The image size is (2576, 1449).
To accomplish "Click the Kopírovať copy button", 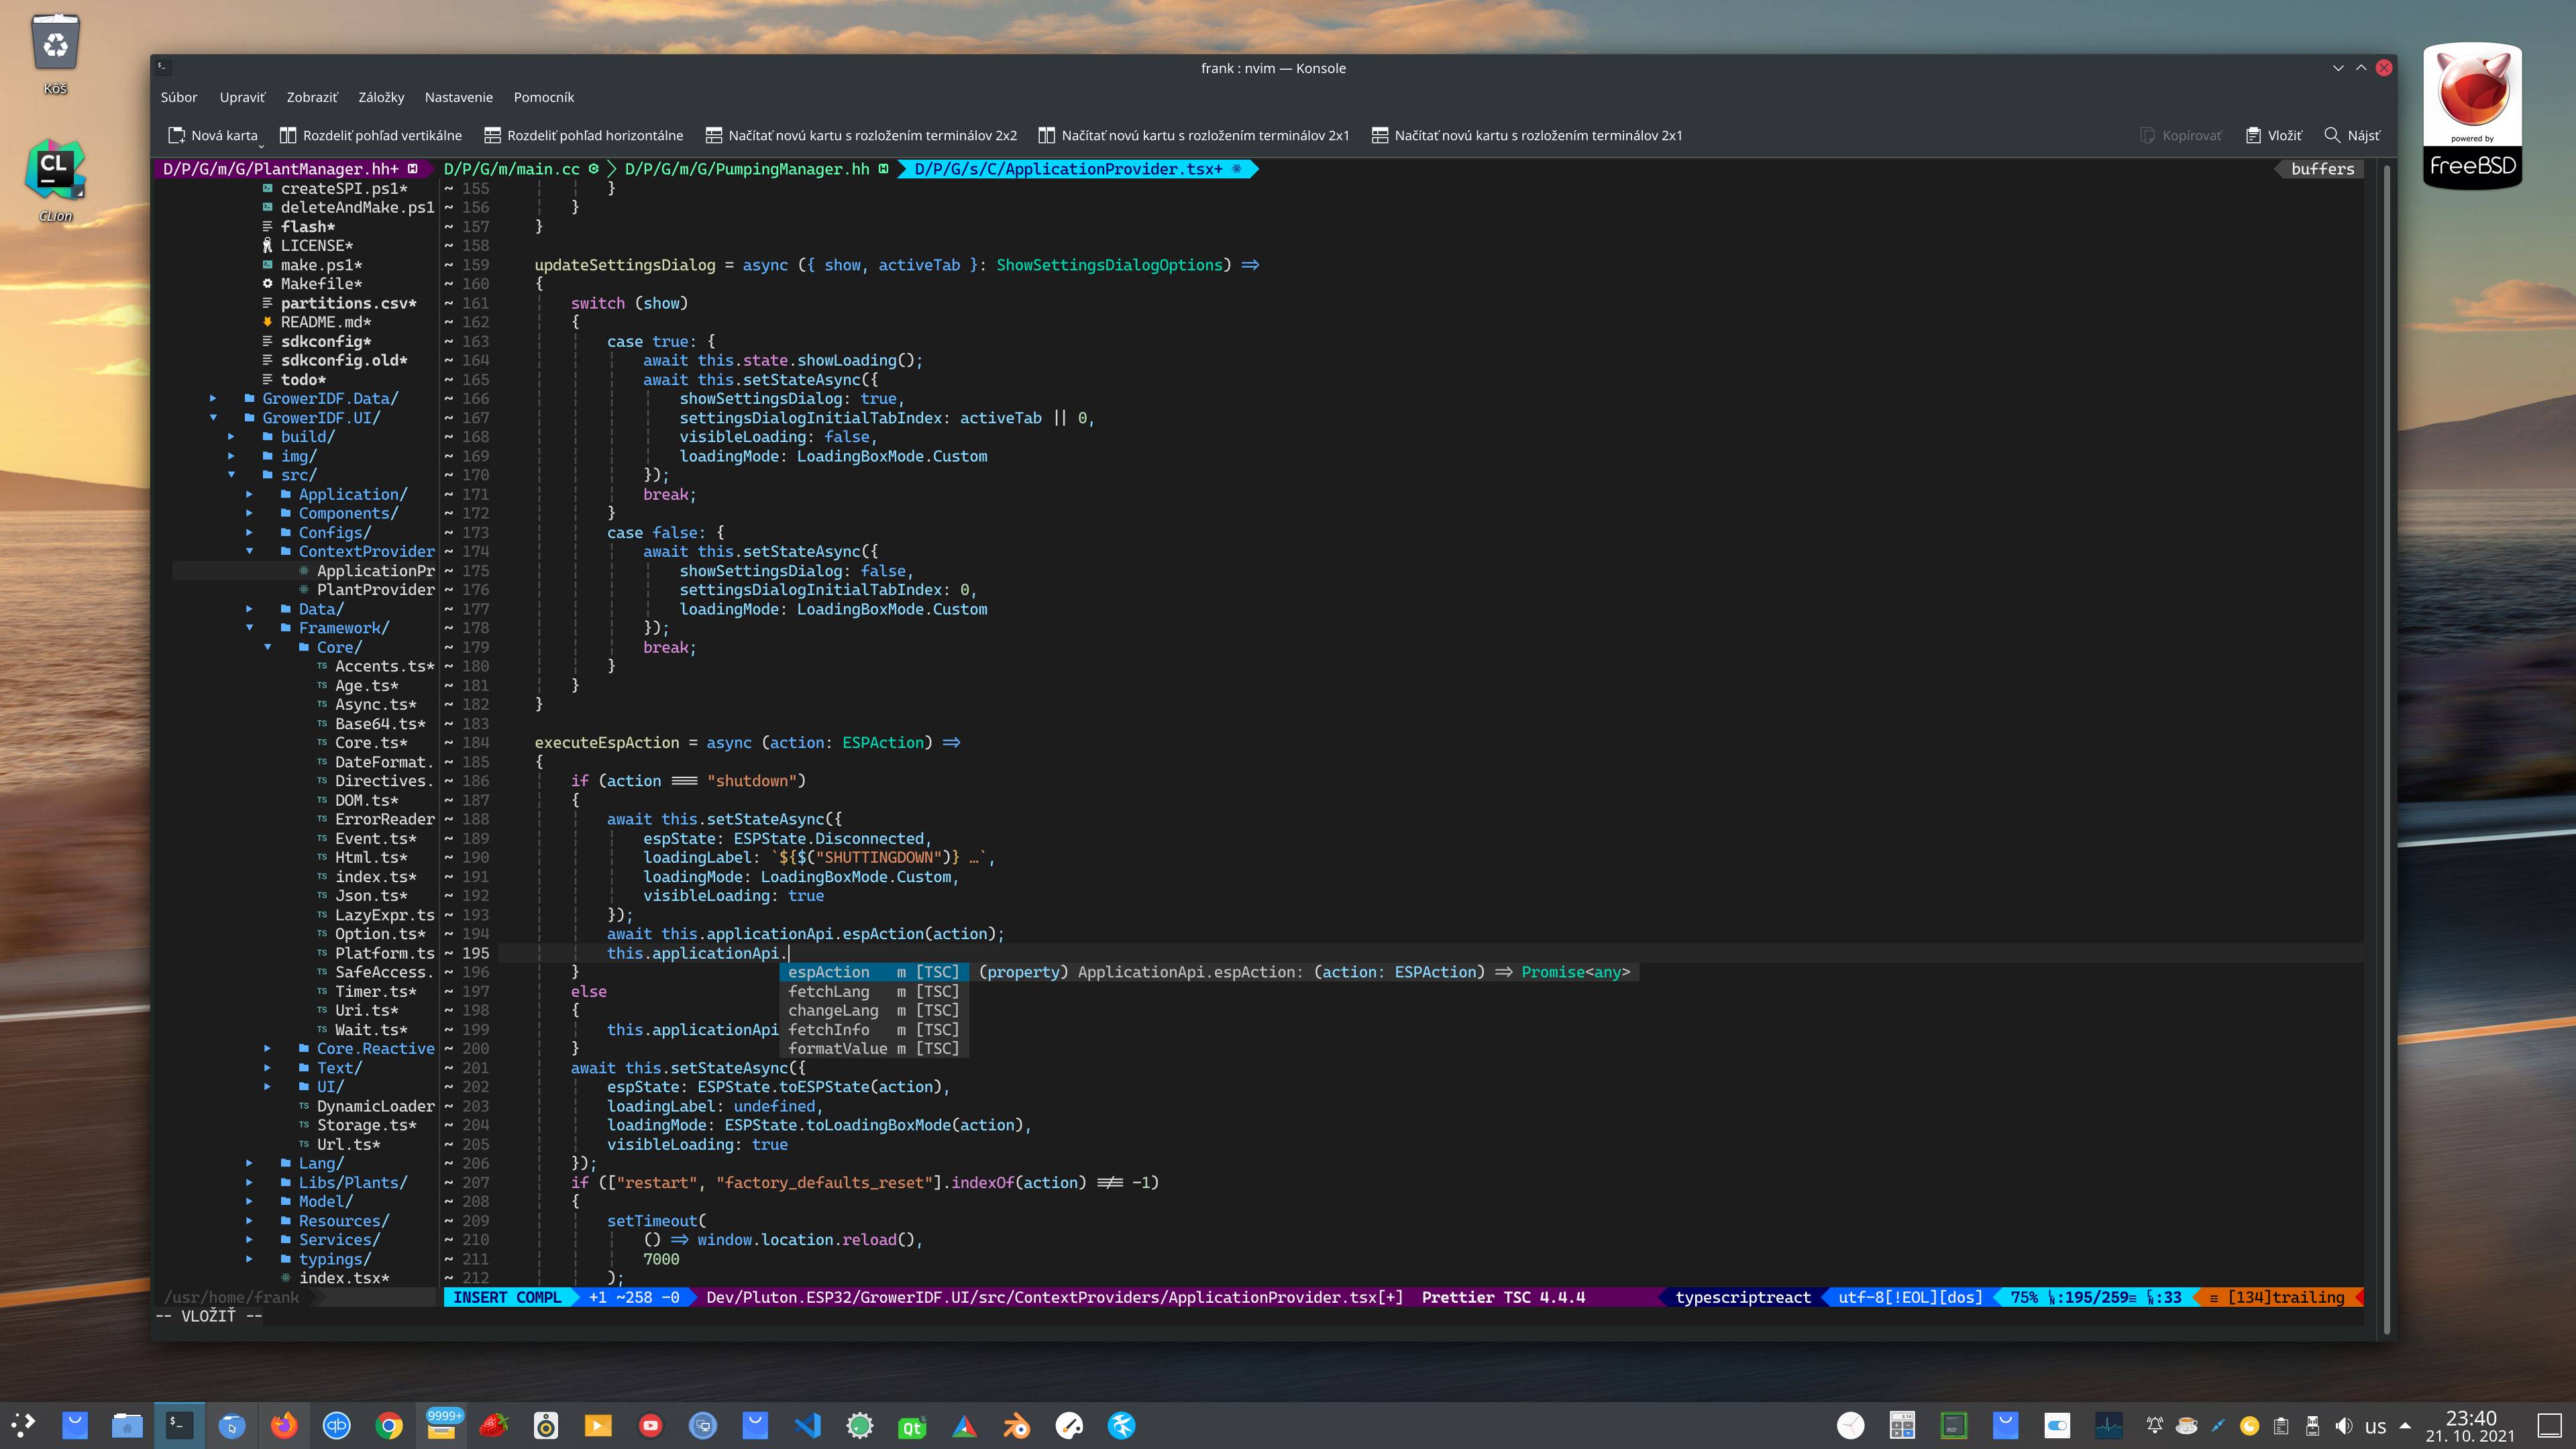I will pyautogui.click(x=2181, y=135).
